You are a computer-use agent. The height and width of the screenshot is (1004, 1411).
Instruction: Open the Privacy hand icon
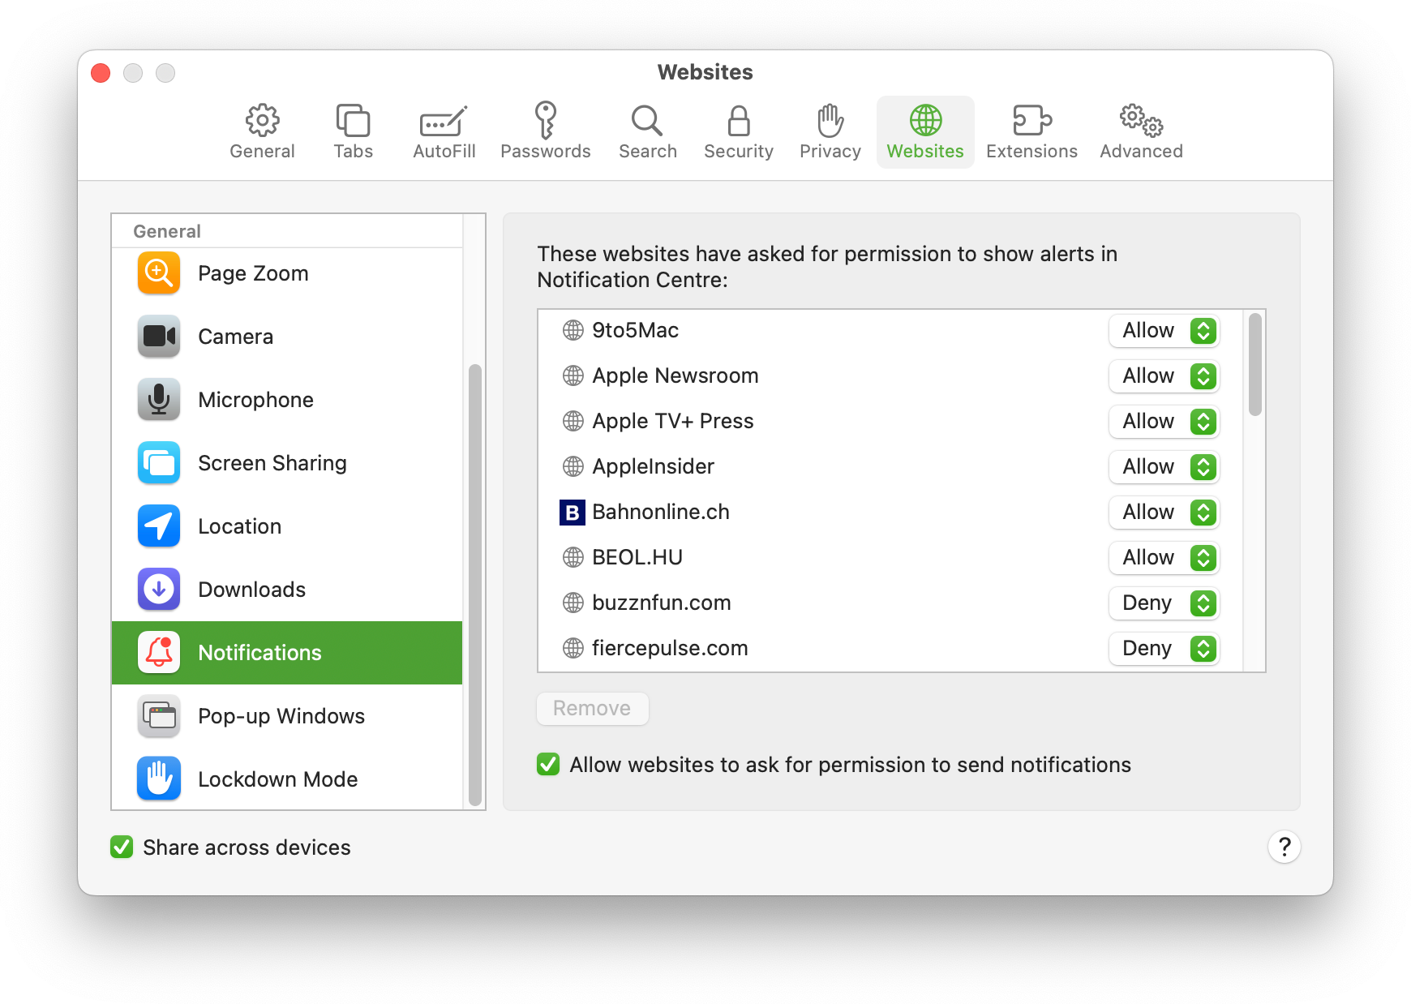[830, 121]
